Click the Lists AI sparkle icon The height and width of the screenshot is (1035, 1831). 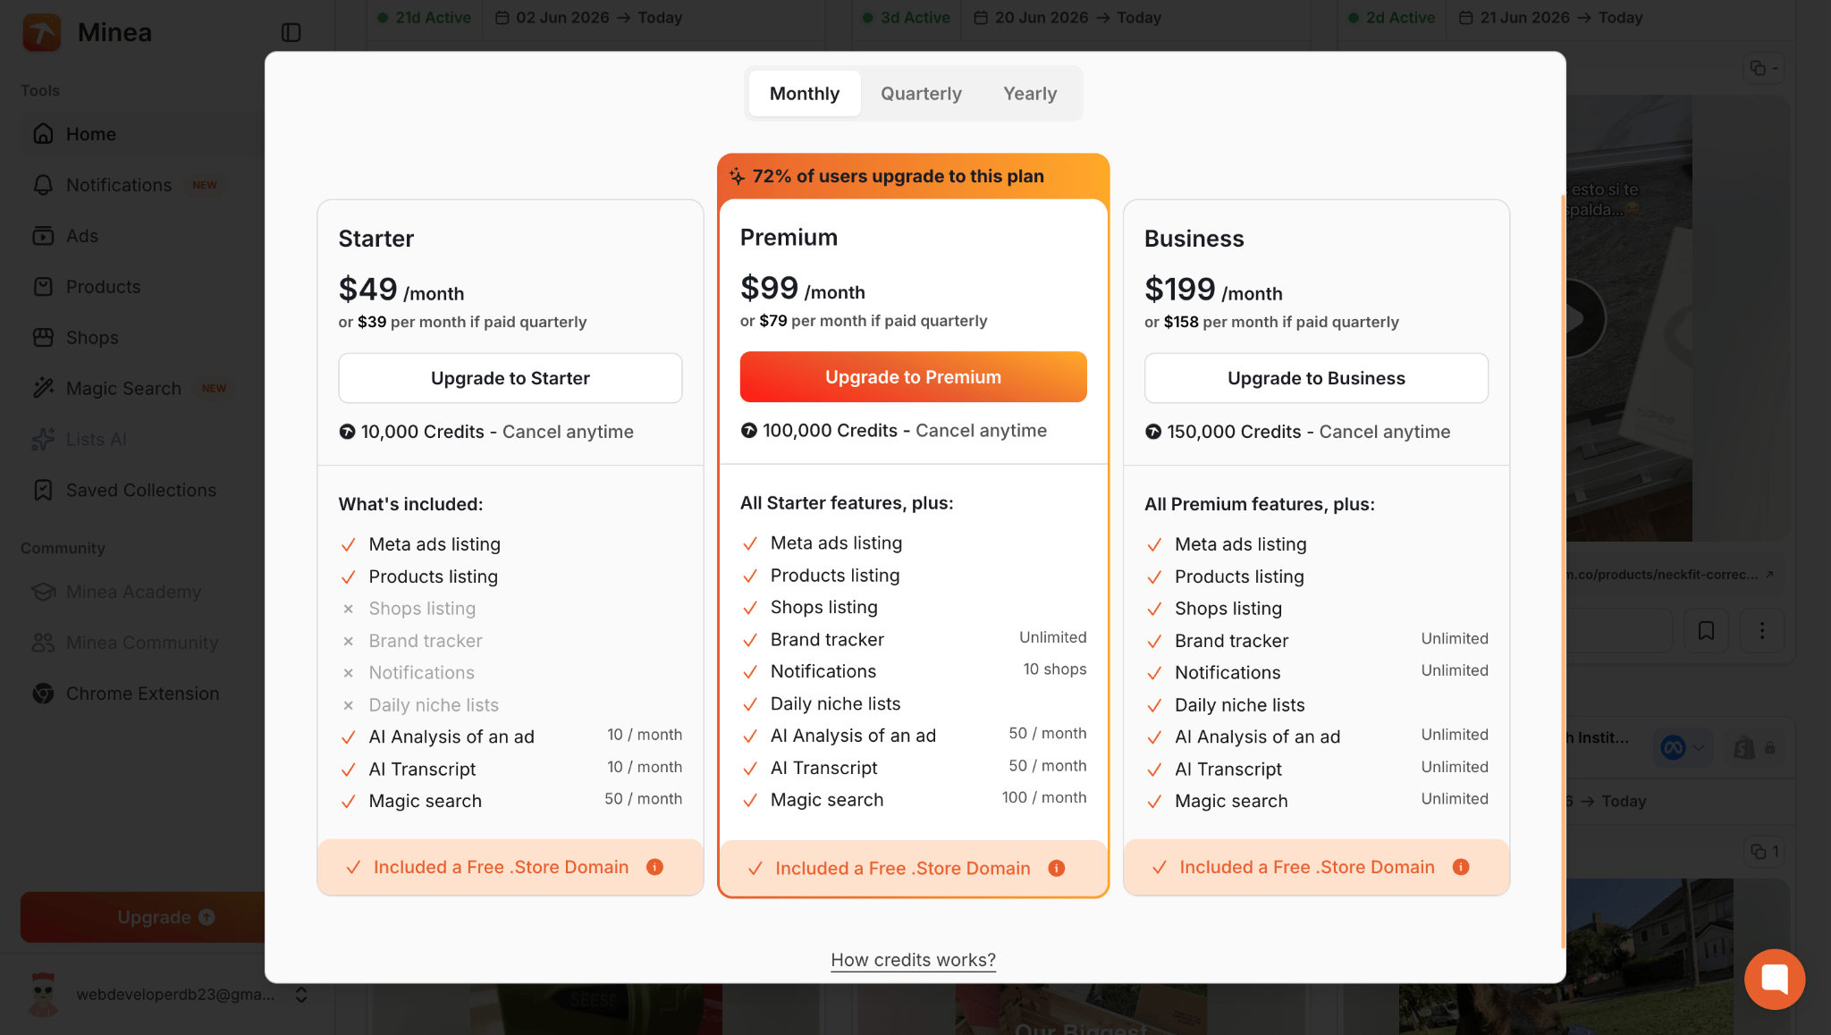click(43, 439)
